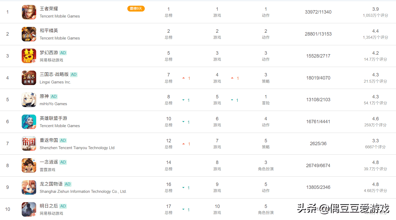Click publisher Lingxi Games Inc.

tap(55, 82)
